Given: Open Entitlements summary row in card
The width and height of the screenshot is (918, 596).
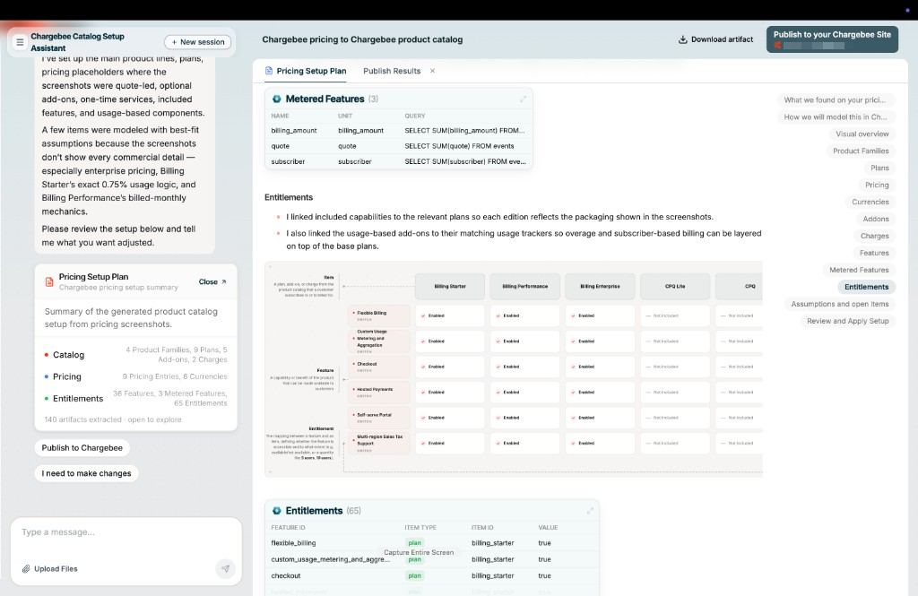Looking at the screenshot, I should pyautogui.click(x=136, y=398).
